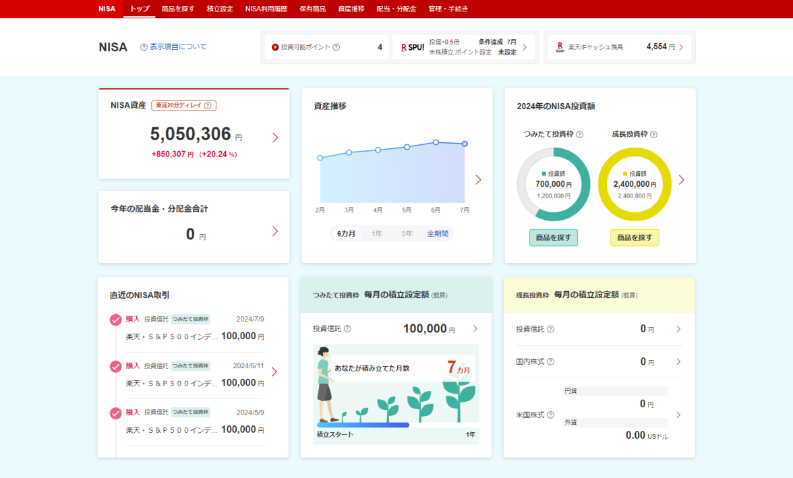
Task: Click the Rakuten Cash logo icon
Action: click(560, 47)
